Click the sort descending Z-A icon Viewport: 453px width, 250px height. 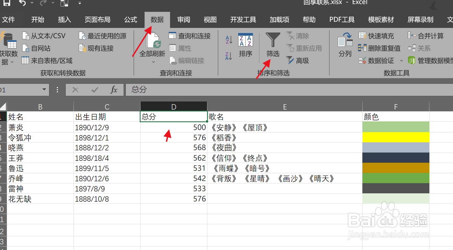pyautogui.click(x=229, y=56)
